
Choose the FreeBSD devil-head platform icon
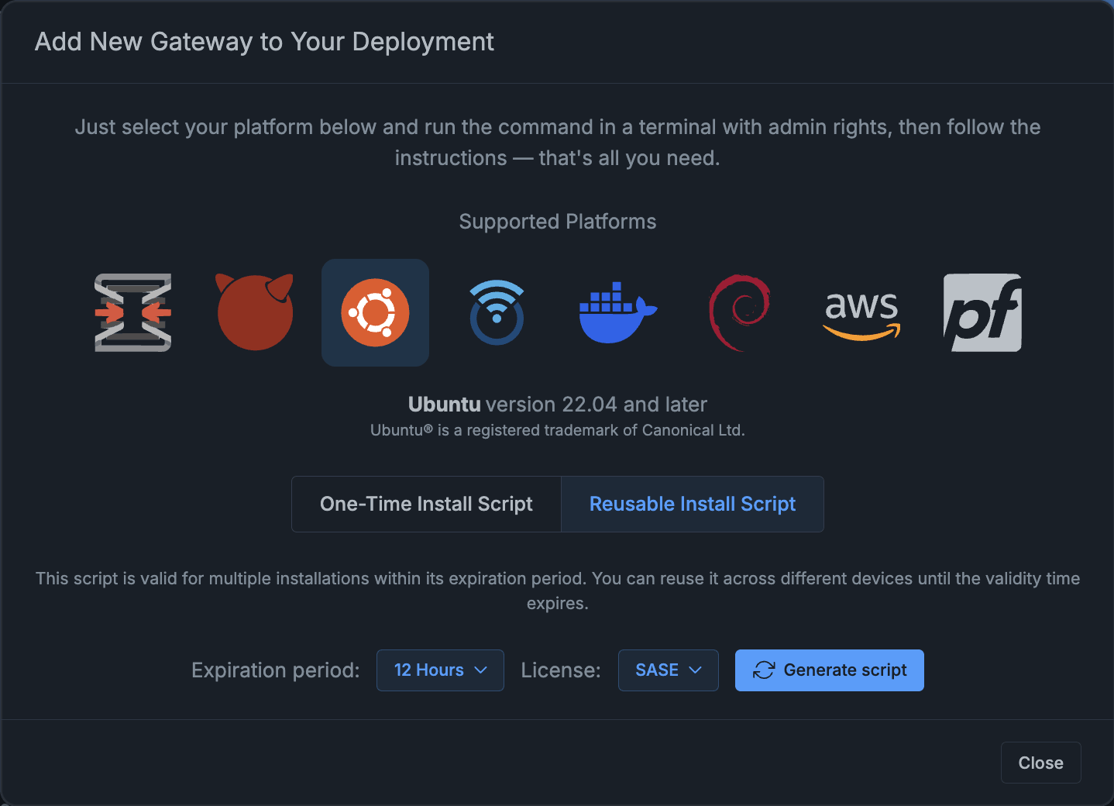click(x=254, y=312)
